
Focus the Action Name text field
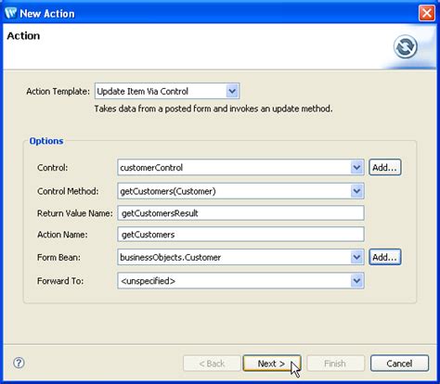click(240, 235)
